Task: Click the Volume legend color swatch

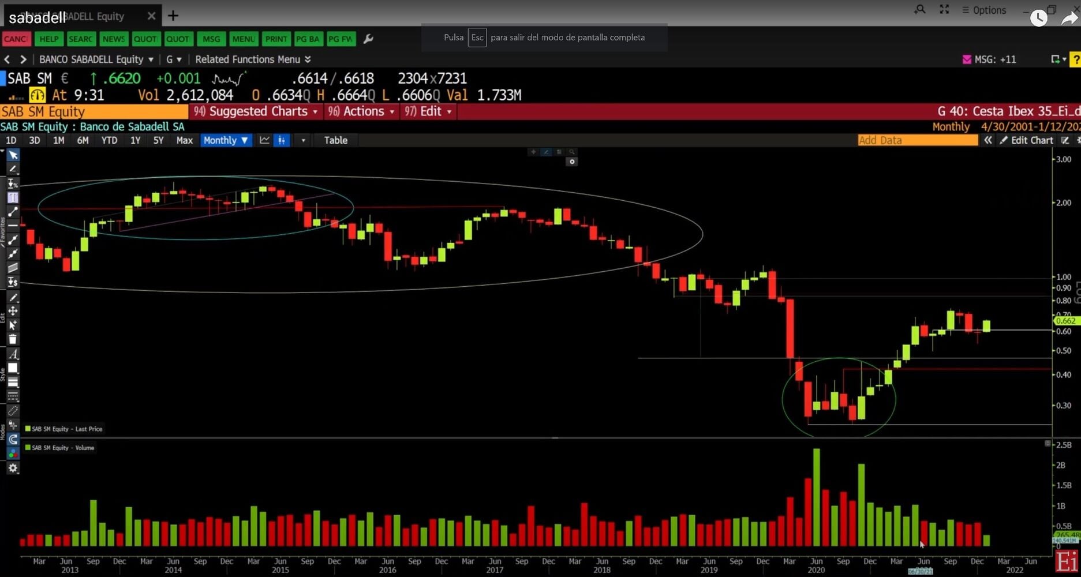Action: (x=28, y=447)
